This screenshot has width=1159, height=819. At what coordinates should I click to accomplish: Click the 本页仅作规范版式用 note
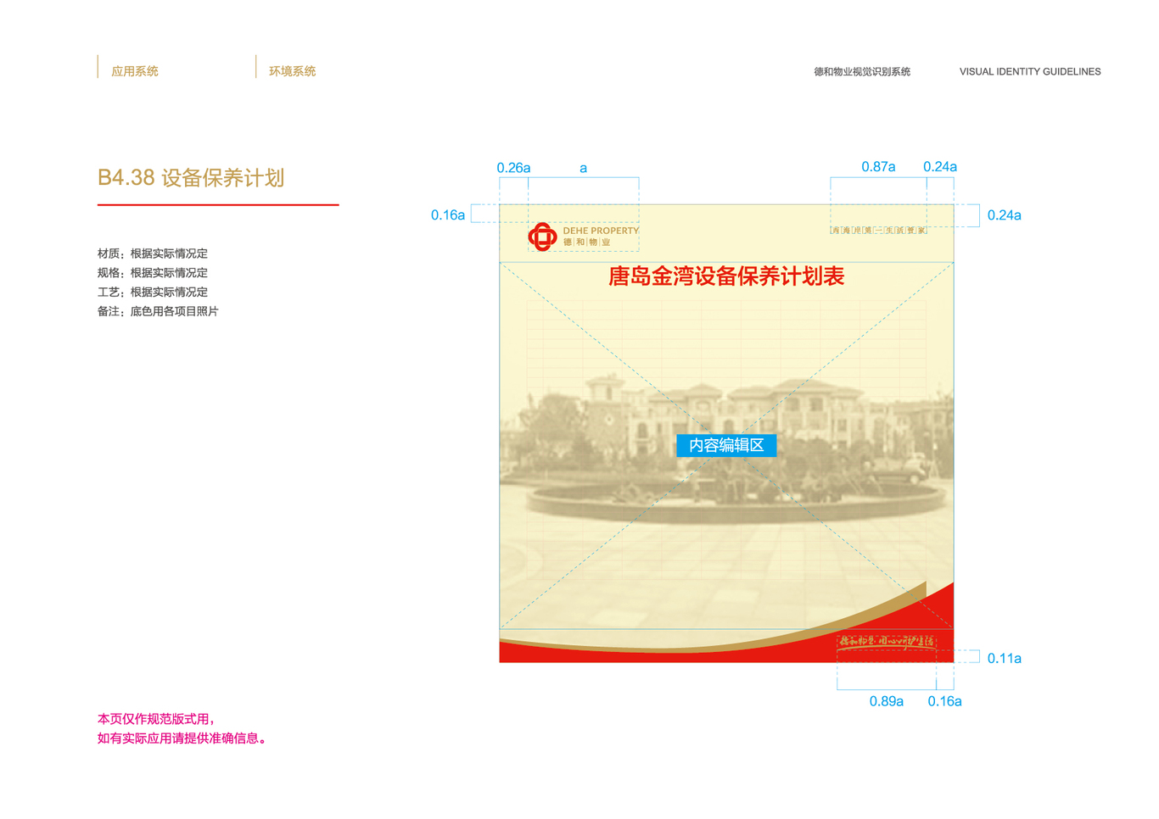156,719
